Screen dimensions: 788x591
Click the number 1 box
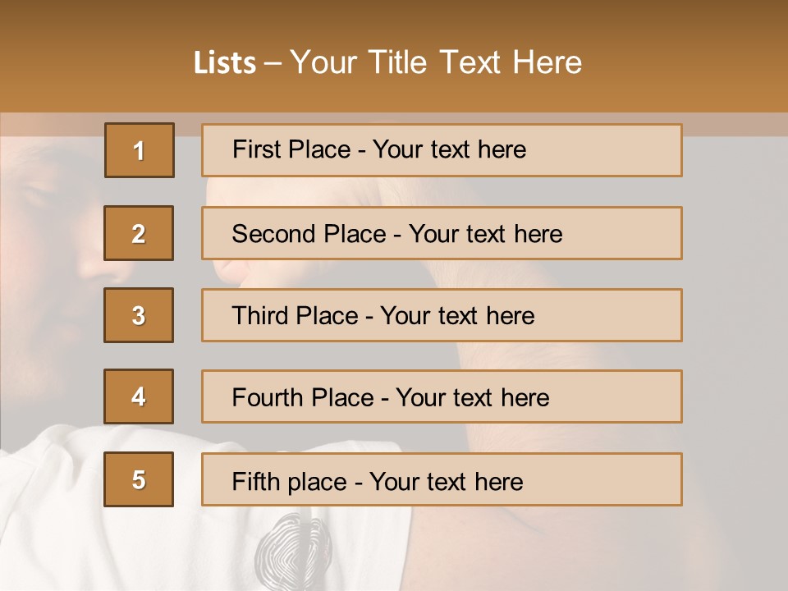coord(139,150)
